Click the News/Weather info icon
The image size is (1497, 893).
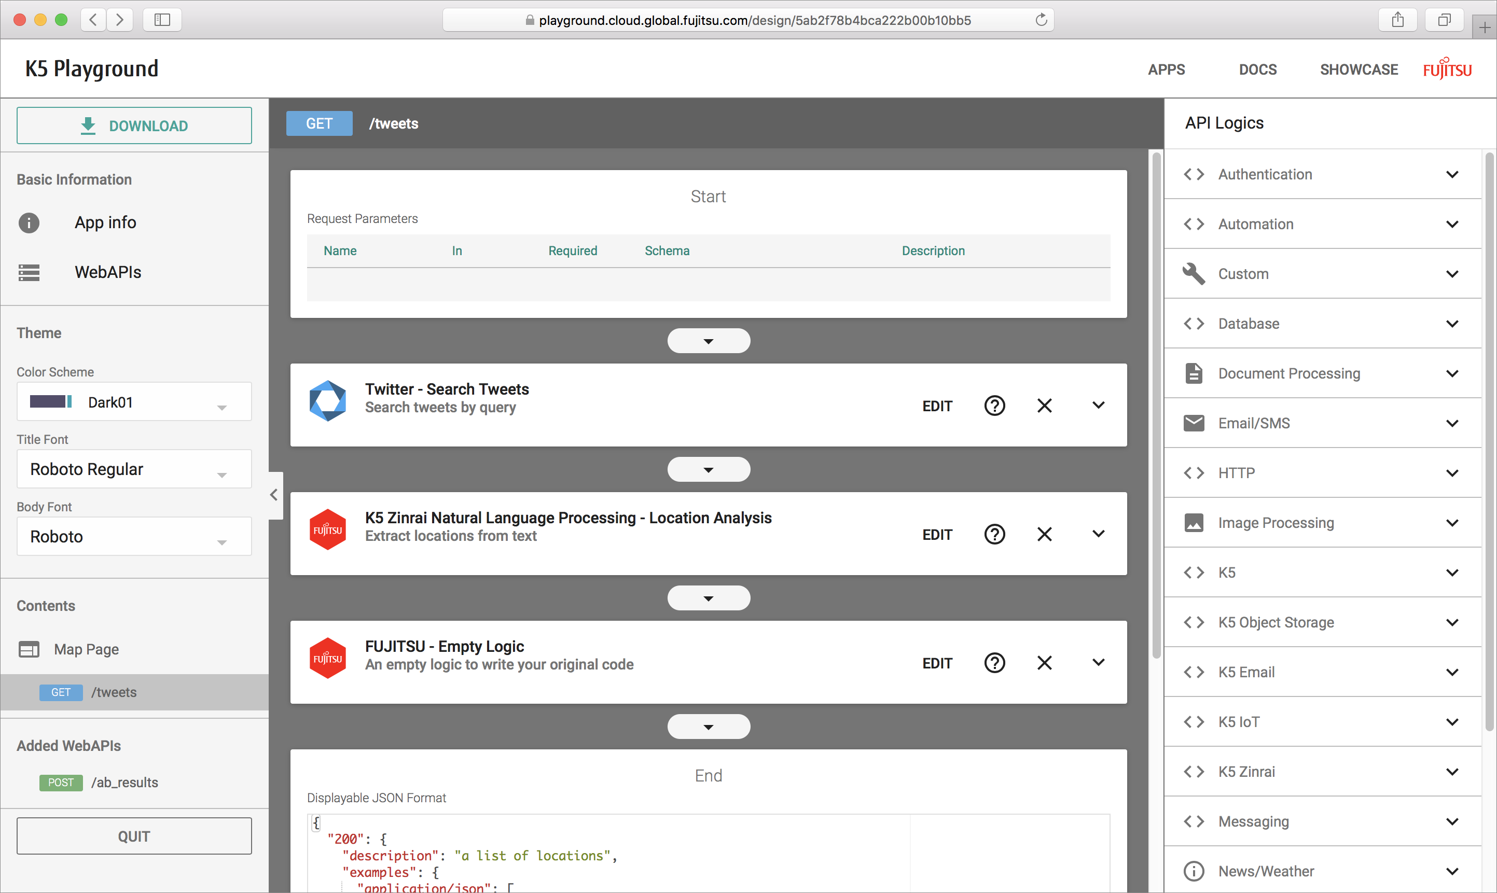pyautogui.click(x=1194, y=871)
